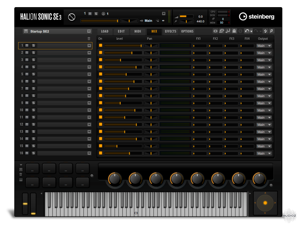Click the undo arrow icon in the toolbar
299x226 pixels.
(247, 31)
